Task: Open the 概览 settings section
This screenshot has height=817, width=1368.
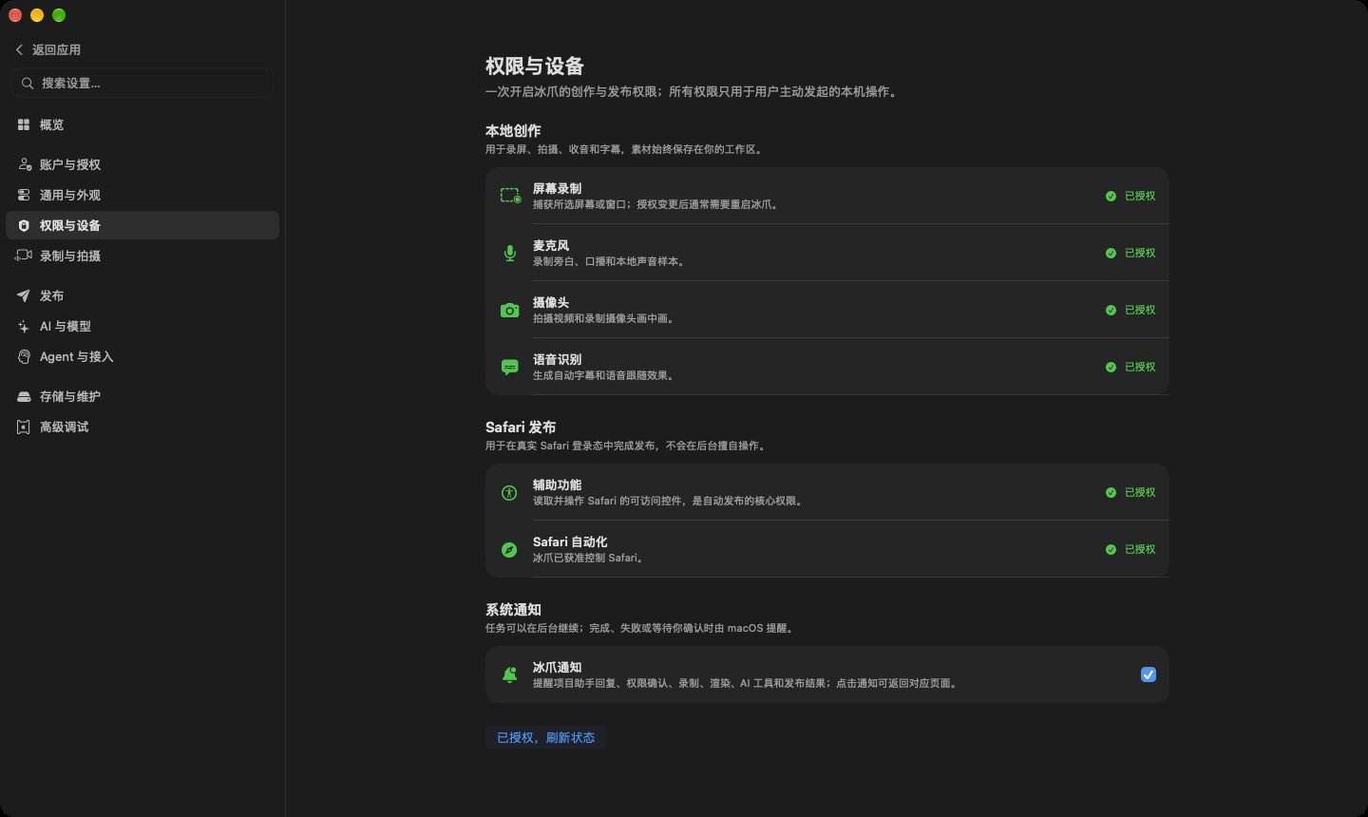Action: click(x=142, y=124)
